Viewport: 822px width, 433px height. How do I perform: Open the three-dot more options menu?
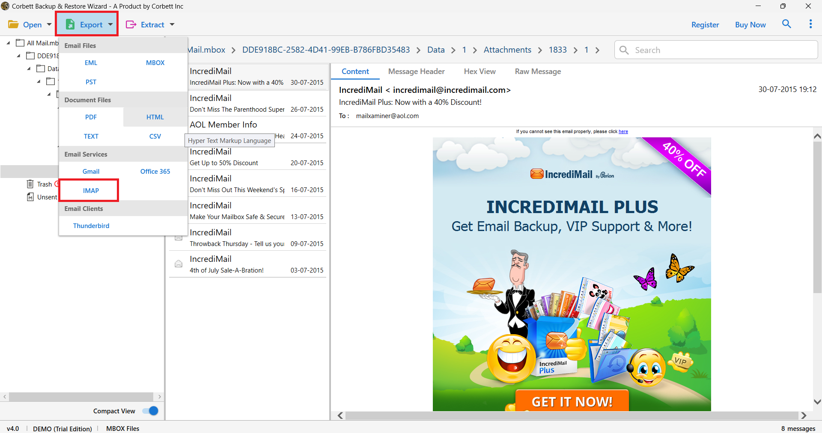(x=810, y=24)
